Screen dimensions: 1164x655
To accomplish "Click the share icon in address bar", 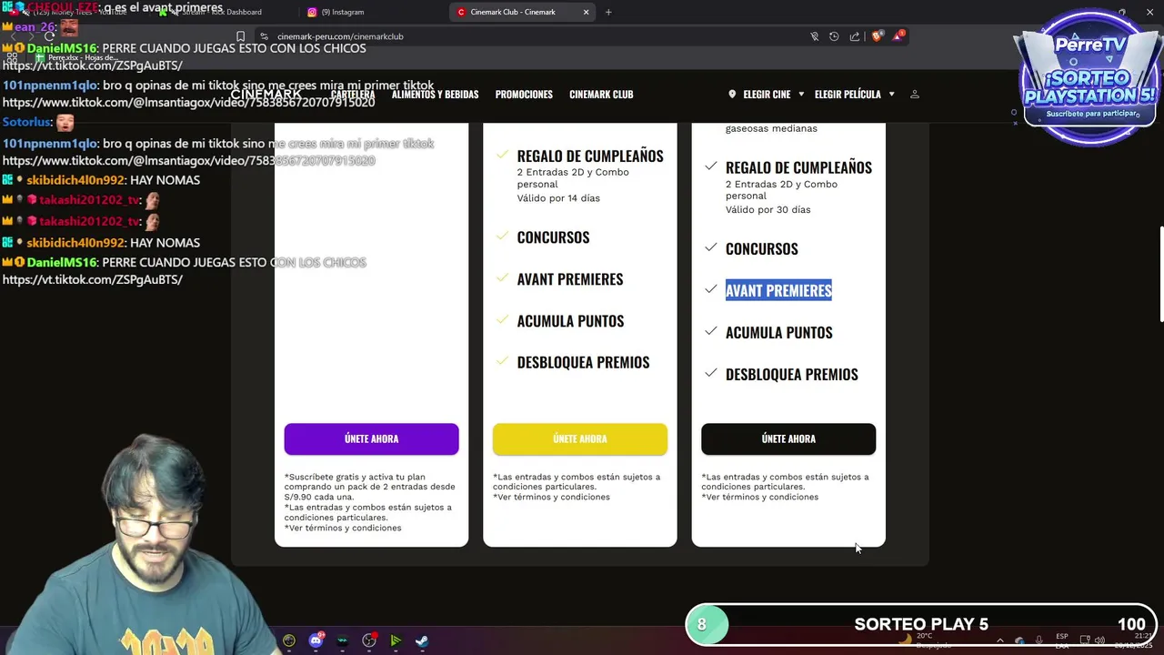I will [x=855, y=36].
